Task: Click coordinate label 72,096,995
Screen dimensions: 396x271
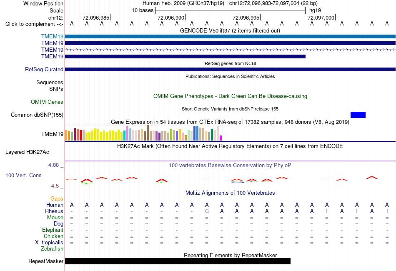Action: [246, 18]
